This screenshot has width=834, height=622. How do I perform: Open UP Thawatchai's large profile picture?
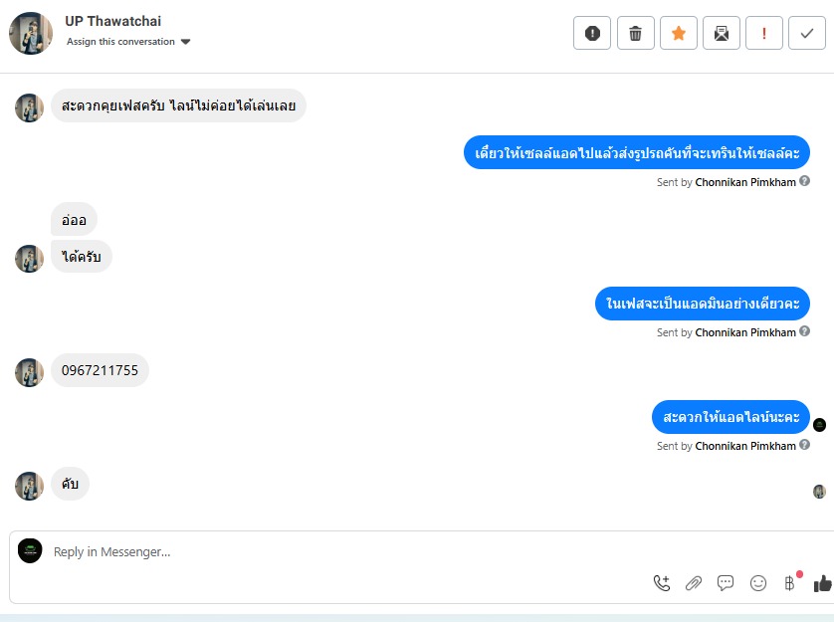[31, 33]
